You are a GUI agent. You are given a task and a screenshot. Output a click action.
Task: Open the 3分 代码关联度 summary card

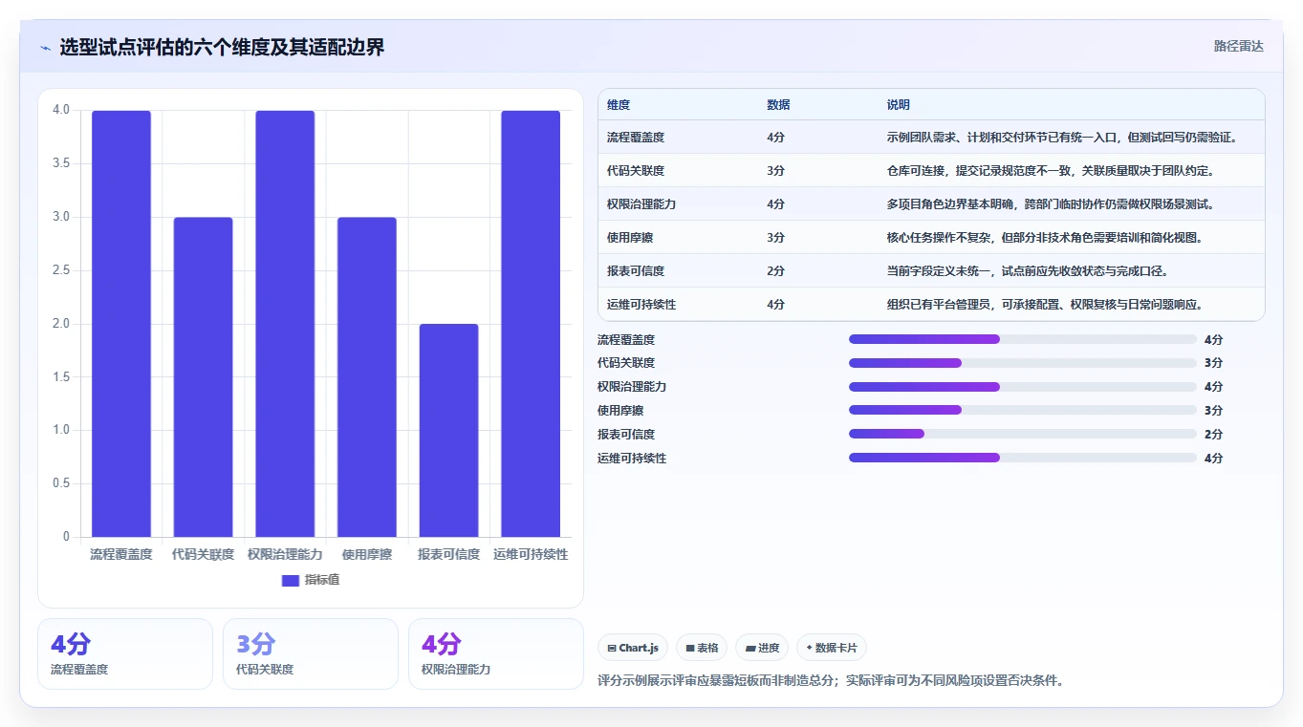(x=311, y=653)
